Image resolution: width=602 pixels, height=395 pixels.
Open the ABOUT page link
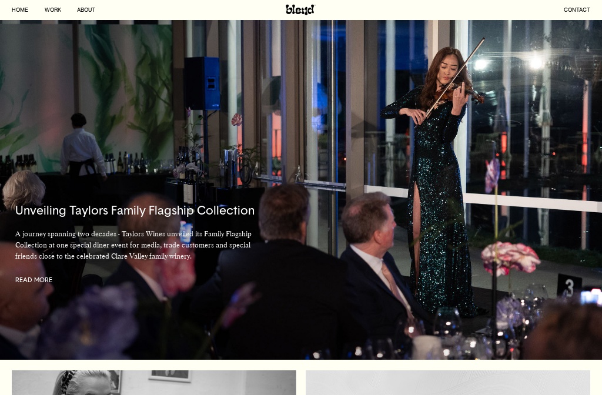86,9
